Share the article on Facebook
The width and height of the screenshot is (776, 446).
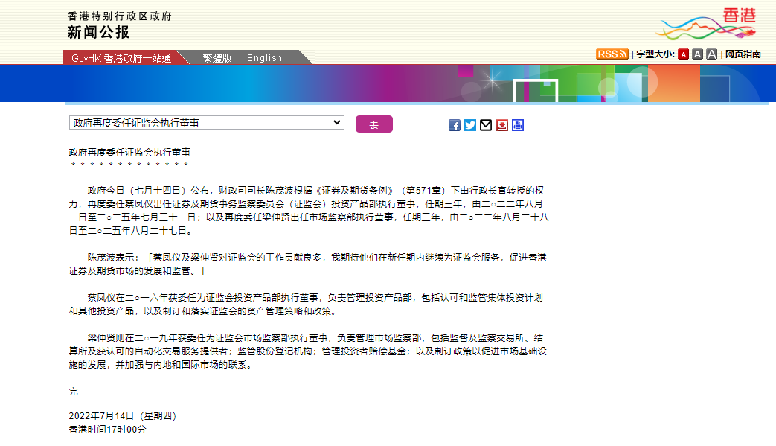coord(455,125)
